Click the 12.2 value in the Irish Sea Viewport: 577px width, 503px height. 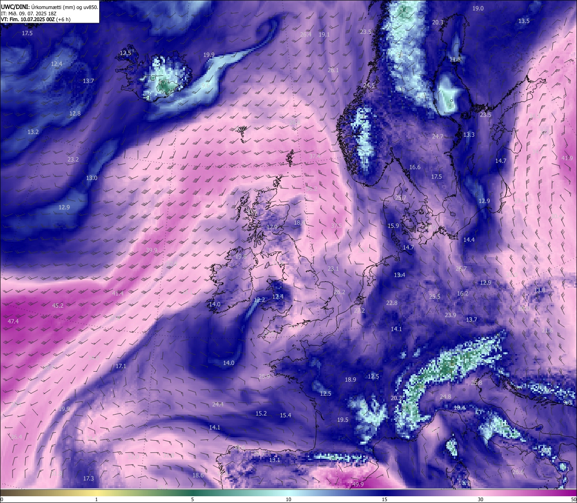[x=259, y=300]
